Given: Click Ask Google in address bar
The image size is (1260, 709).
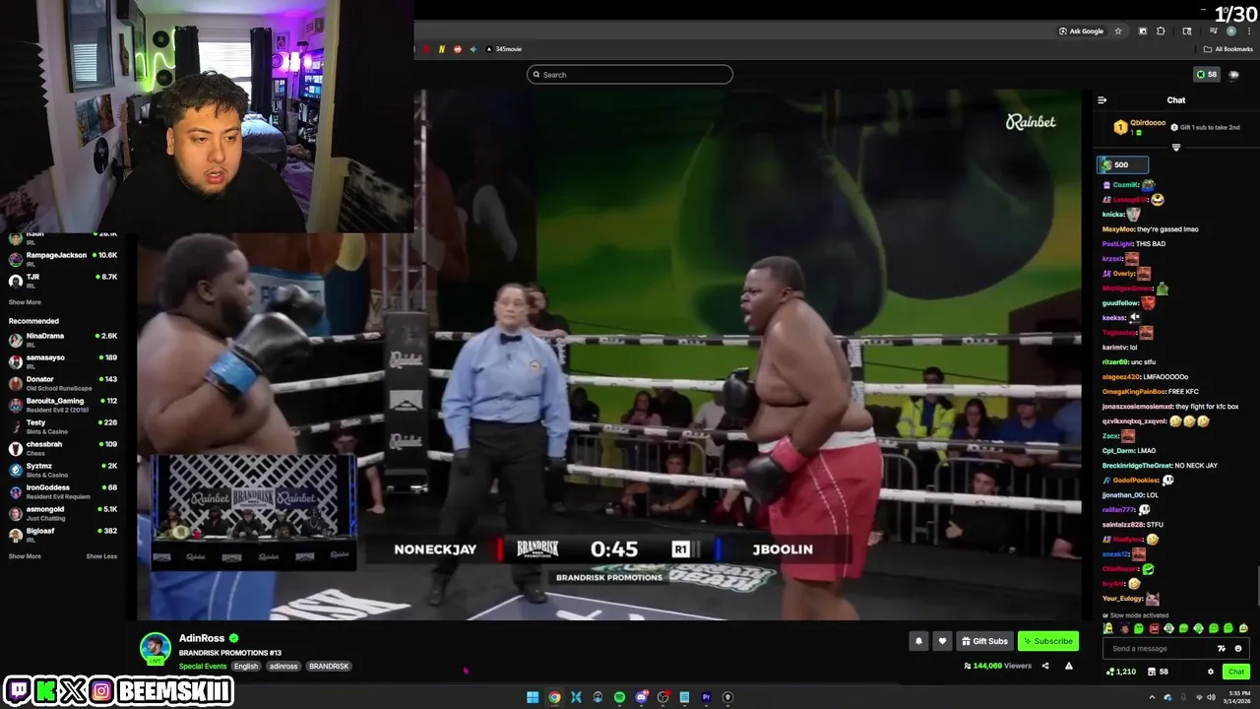Looking at the screenshot, I should tap(1081, 31).
